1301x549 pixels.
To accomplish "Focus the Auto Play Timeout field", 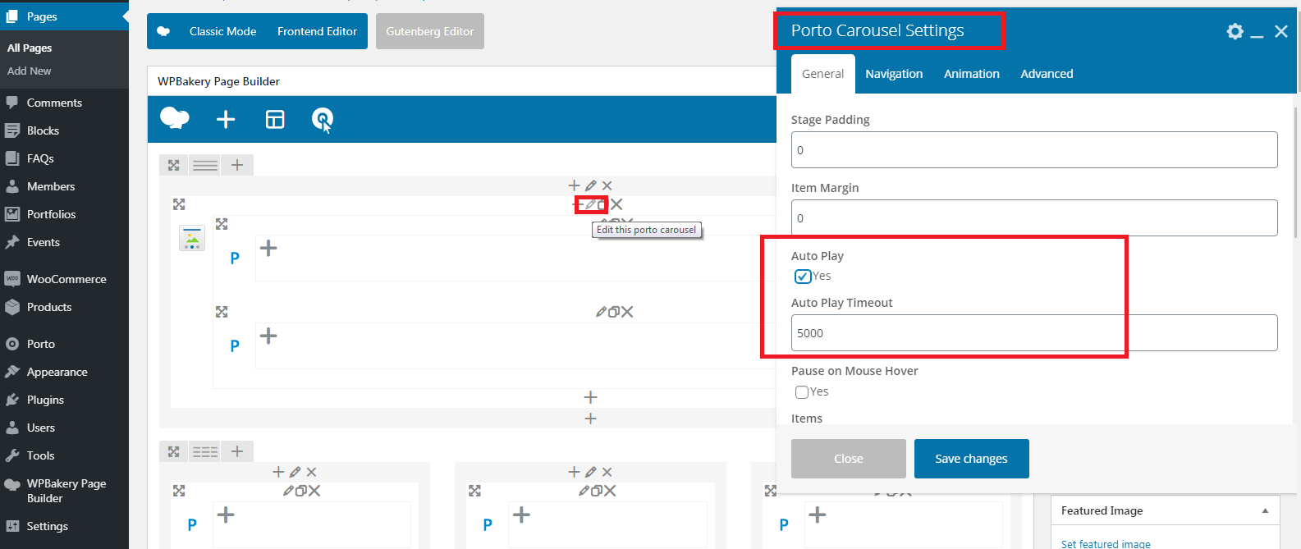I will coord(1034,333).
